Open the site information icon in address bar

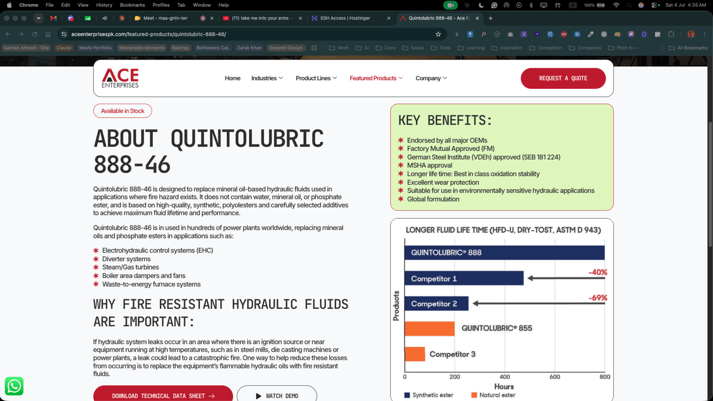point(64,34)
